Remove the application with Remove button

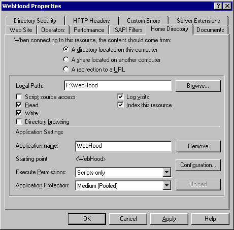pyautogui.click(x=198, y=146)
